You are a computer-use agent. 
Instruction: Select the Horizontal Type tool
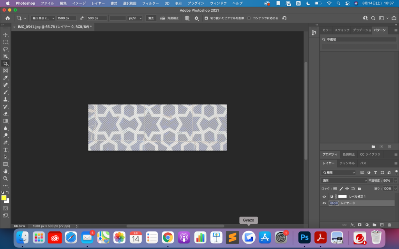pyautogui.click(x=5, y=150)
